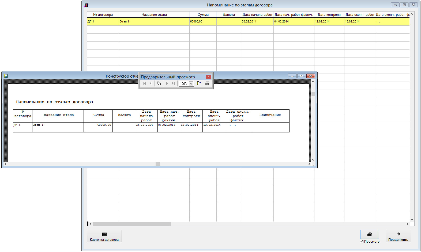Select cell '04.02.2014' in the yellow grid row
Screen dimensions: 421x252
click(x=294, y=22)
